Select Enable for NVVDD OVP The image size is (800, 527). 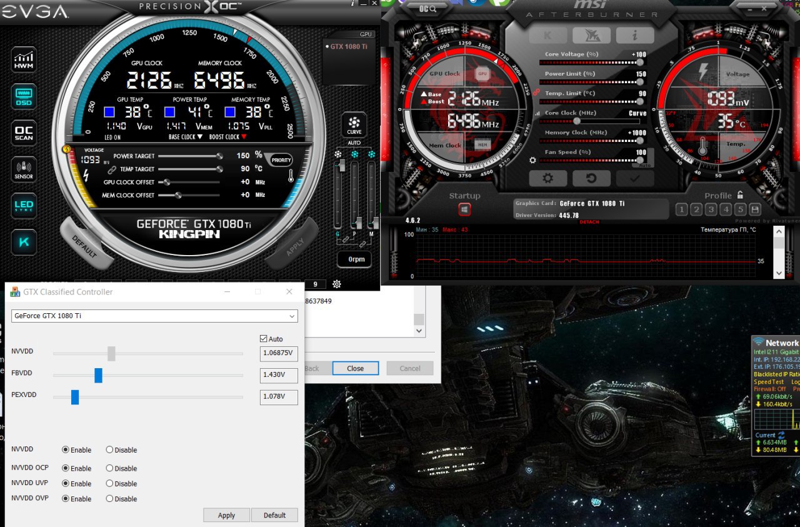coord(76,499)
